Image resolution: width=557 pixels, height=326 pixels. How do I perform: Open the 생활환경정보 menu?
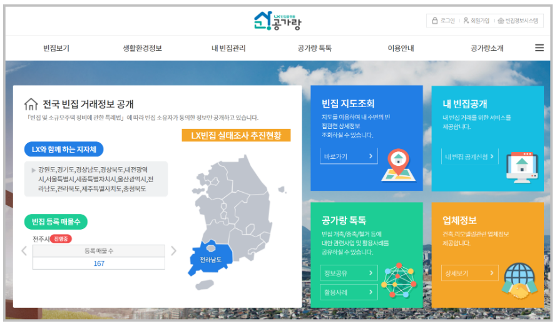click(x=143, y=48)
